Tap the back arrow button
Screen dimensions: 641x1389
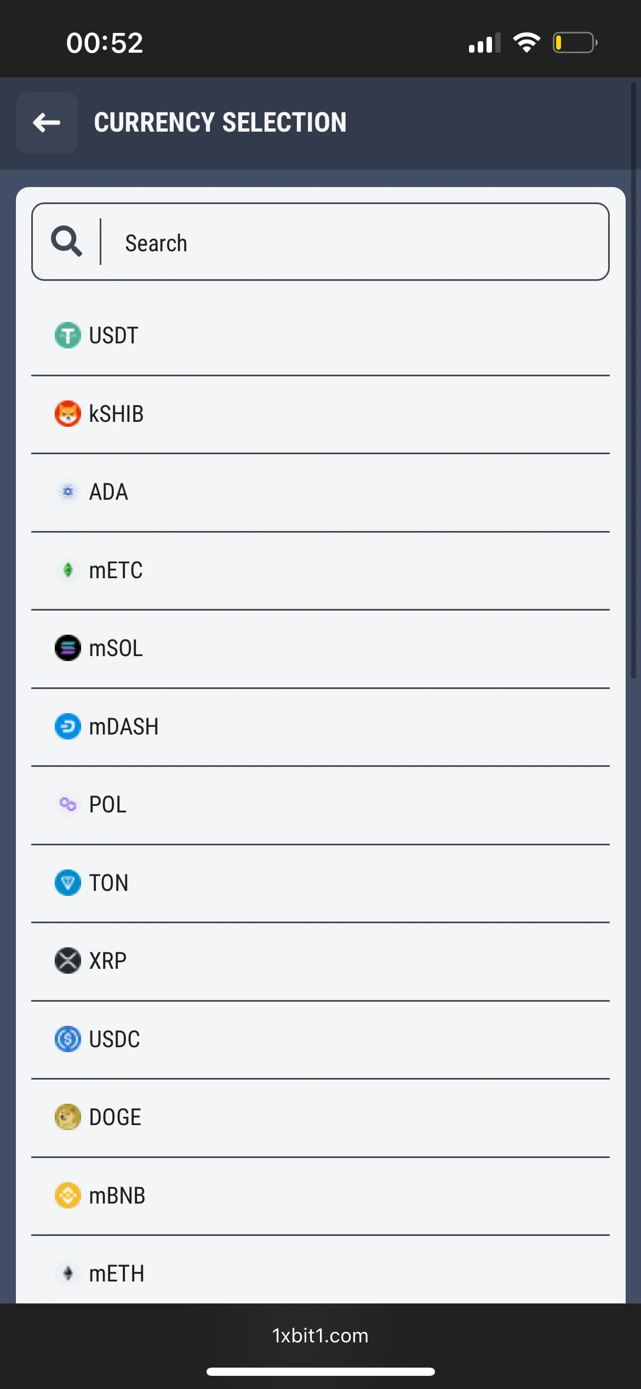[x=47, y=122]
